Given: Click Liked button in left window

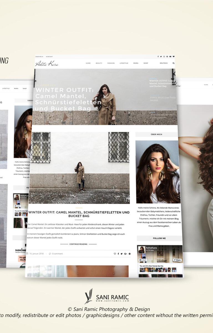Looking at the screenshot, I should coord(17,206).
